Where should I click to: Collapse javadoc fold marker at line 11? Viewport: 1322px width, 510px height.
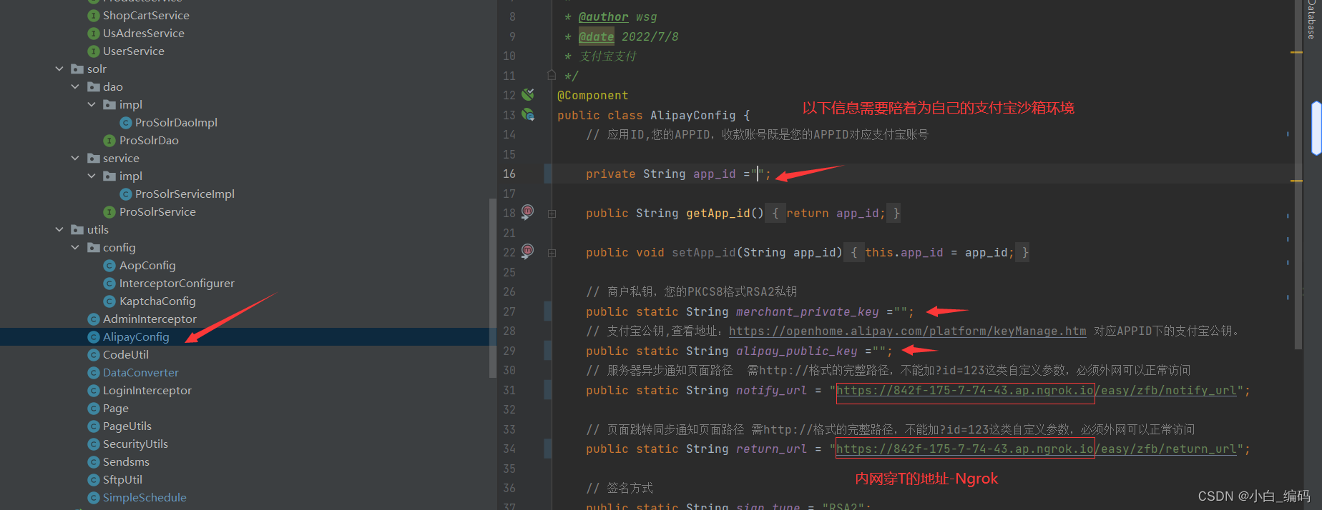[x=552, y=75]
